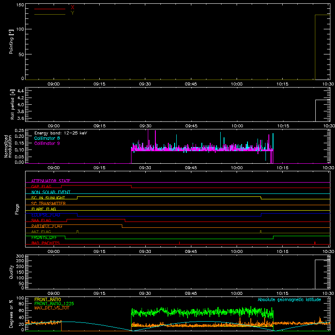Click the 300 tick label on Quality axis

(x=20, y=256)
